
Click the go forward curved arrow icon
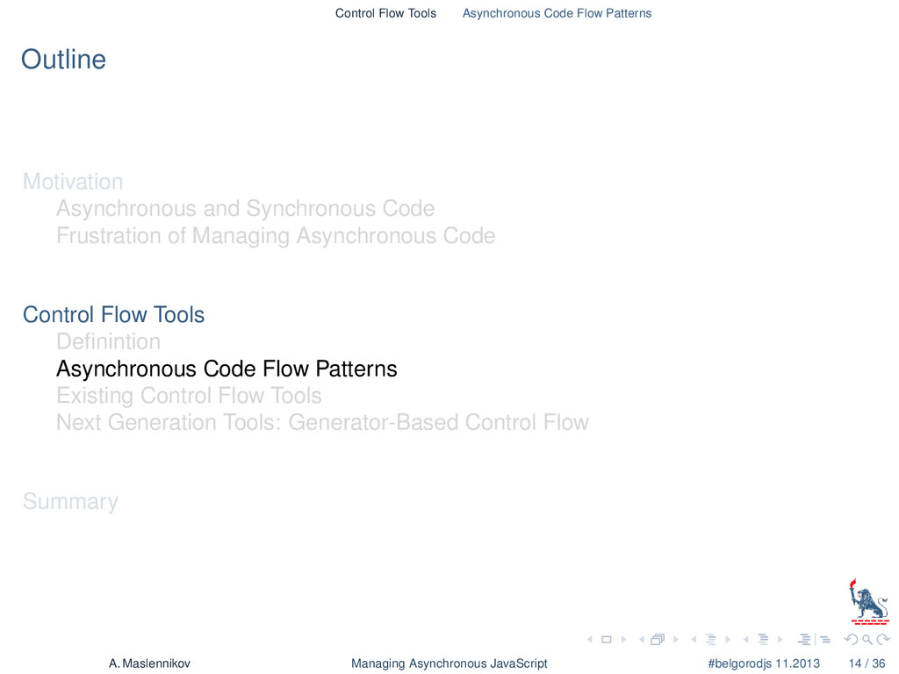[883, 640]
